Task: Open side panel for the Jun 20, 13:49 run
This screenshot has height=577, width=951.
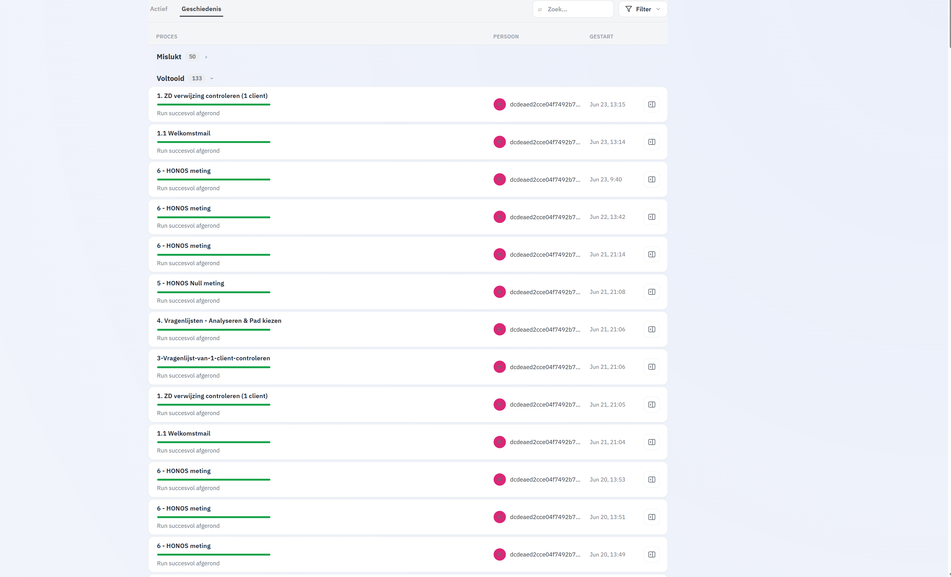Action: coord(652,554)
